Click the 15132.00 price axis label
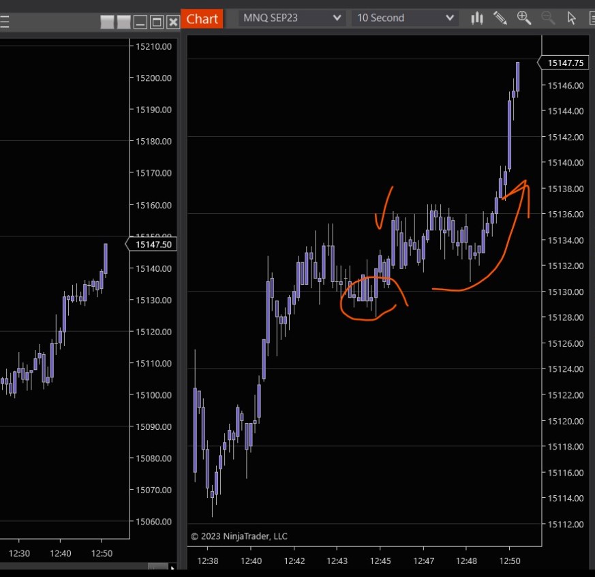This screenshot has width=595, height=577. (566, 266)
